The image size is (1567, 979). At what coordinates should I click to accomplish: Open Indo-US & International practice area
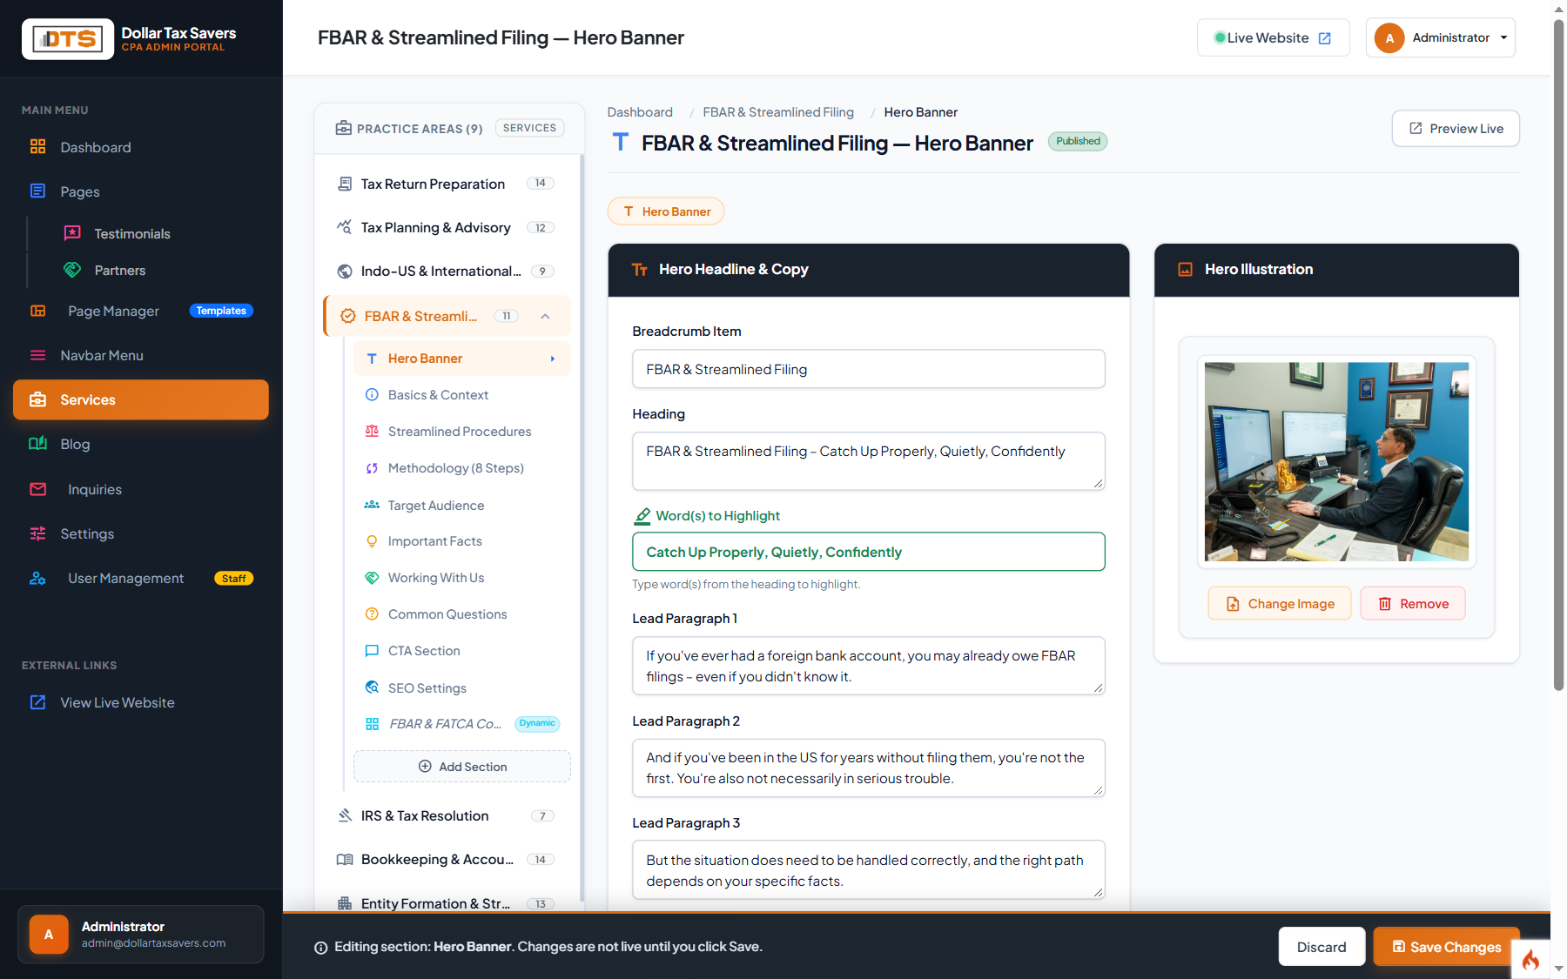coord(446,271)
